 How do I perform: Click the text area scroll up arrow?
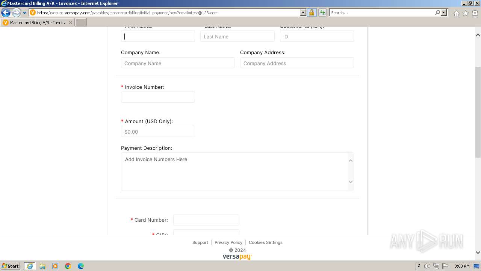(x=351, y=161)
